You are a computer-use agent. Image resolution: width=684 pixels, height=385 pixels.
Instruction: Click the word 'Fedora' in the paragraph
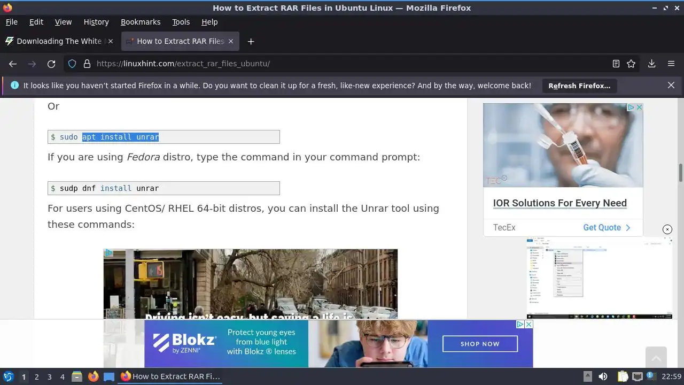click(143, 157)
